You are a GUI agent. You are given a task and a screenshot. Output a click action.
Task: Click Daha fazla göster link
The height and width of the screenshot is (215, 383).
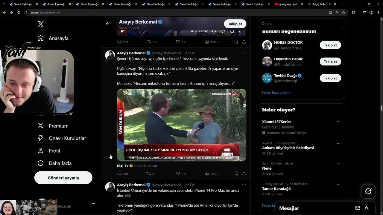[276, 93]
